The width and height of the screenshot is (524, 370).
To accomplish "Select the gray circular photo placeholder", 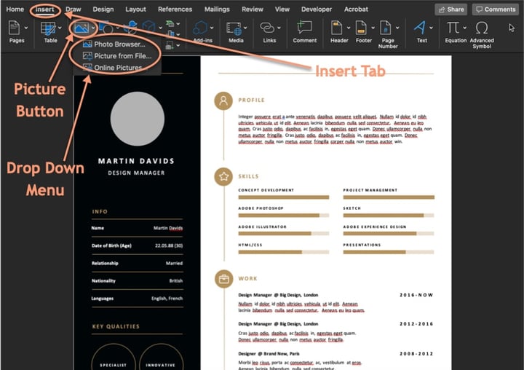I will pos(138,119).
